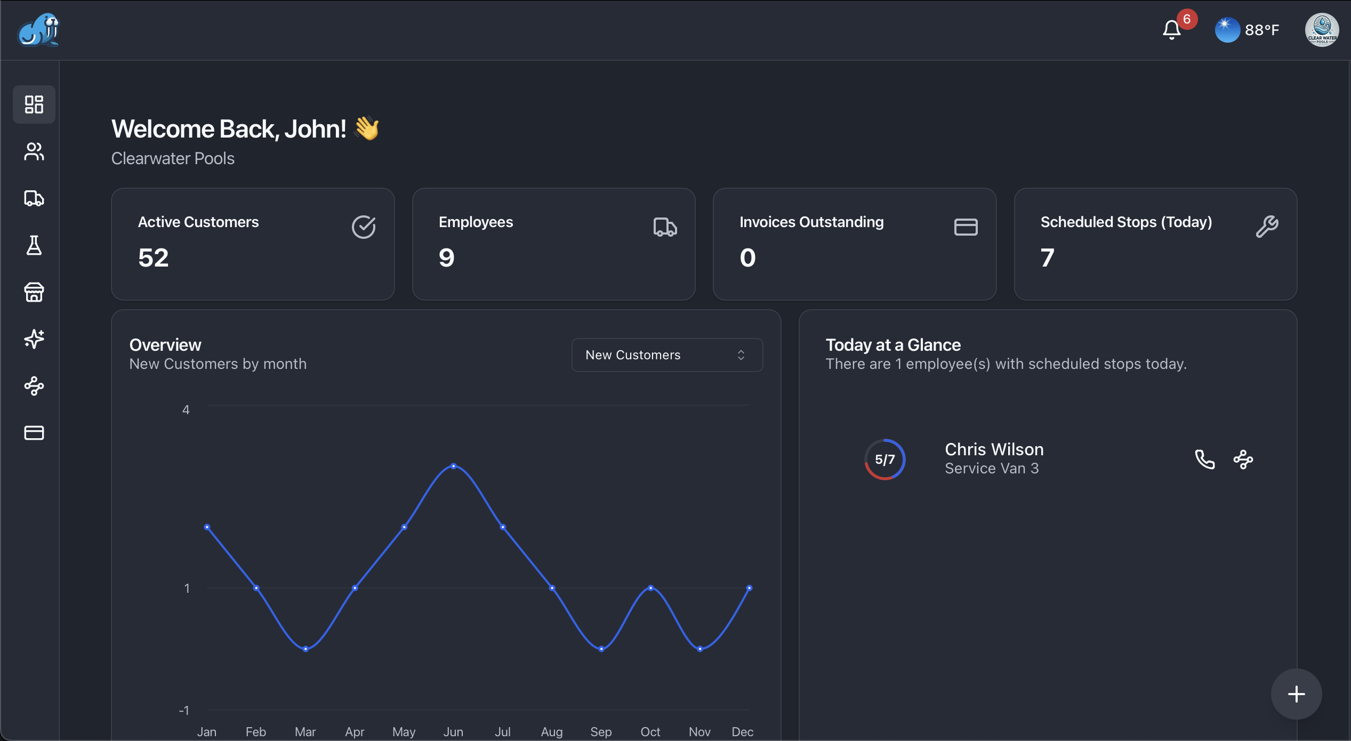Open the Scheduled Stops (Today) card
1351x741 pixels.
1155,244
